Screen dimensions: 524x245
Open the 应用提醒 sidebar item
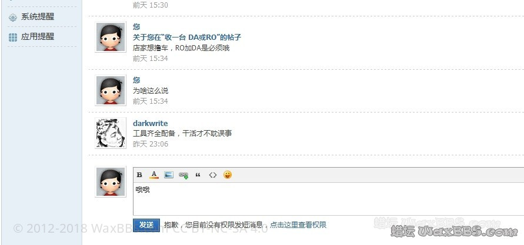[38, 36]
